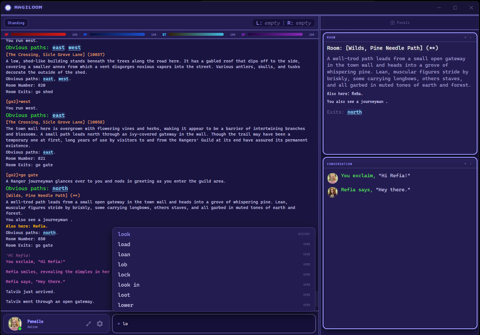Viewport: 480px width, 335px height.
Task: Click the large green-heading north path link
Action: tap(60, 188)
